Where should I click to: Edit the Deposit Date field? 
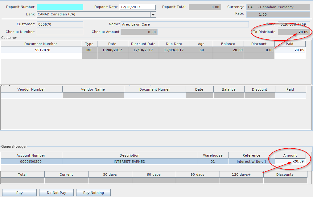137,7
